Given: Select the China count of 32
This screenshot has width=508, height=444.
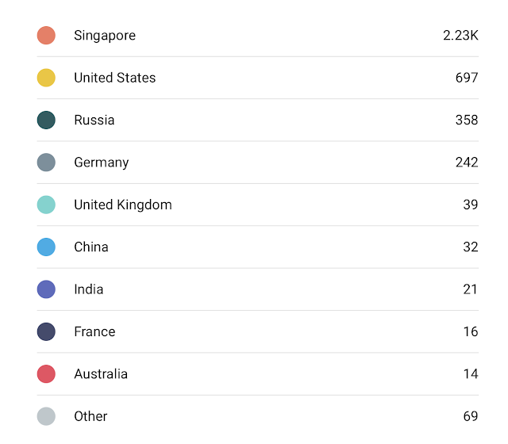Looking at the screenshot, I should 471,247.
